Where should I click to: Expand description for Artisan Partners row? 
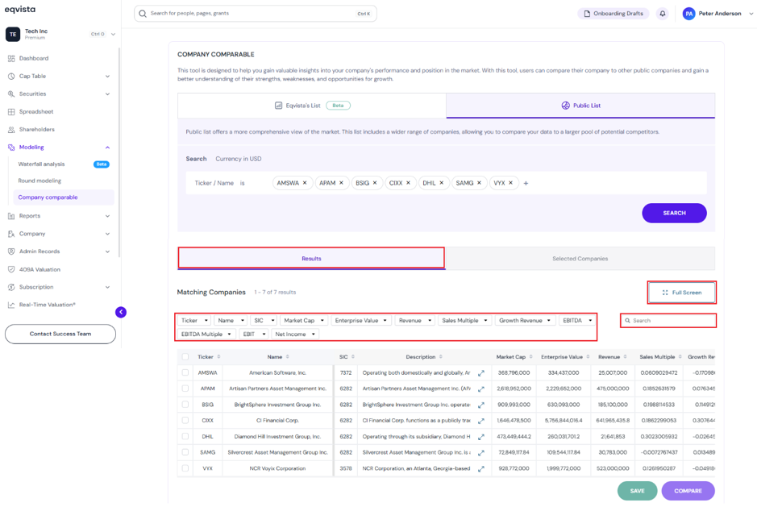pyautogui.click(x=480, y=389)
